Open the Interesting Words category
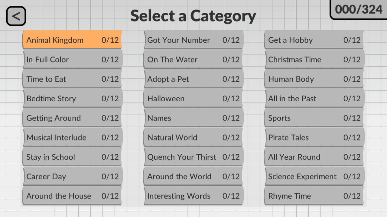The width and height of the screenshot is (387, 217). [193, 196]
